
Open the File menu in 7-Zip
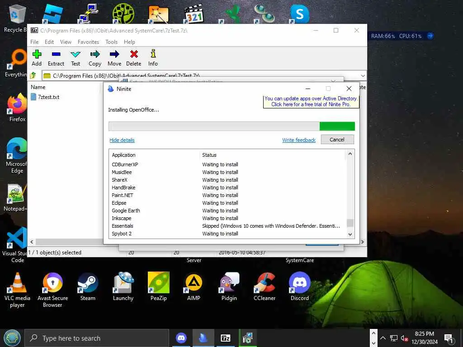[34, 42]
